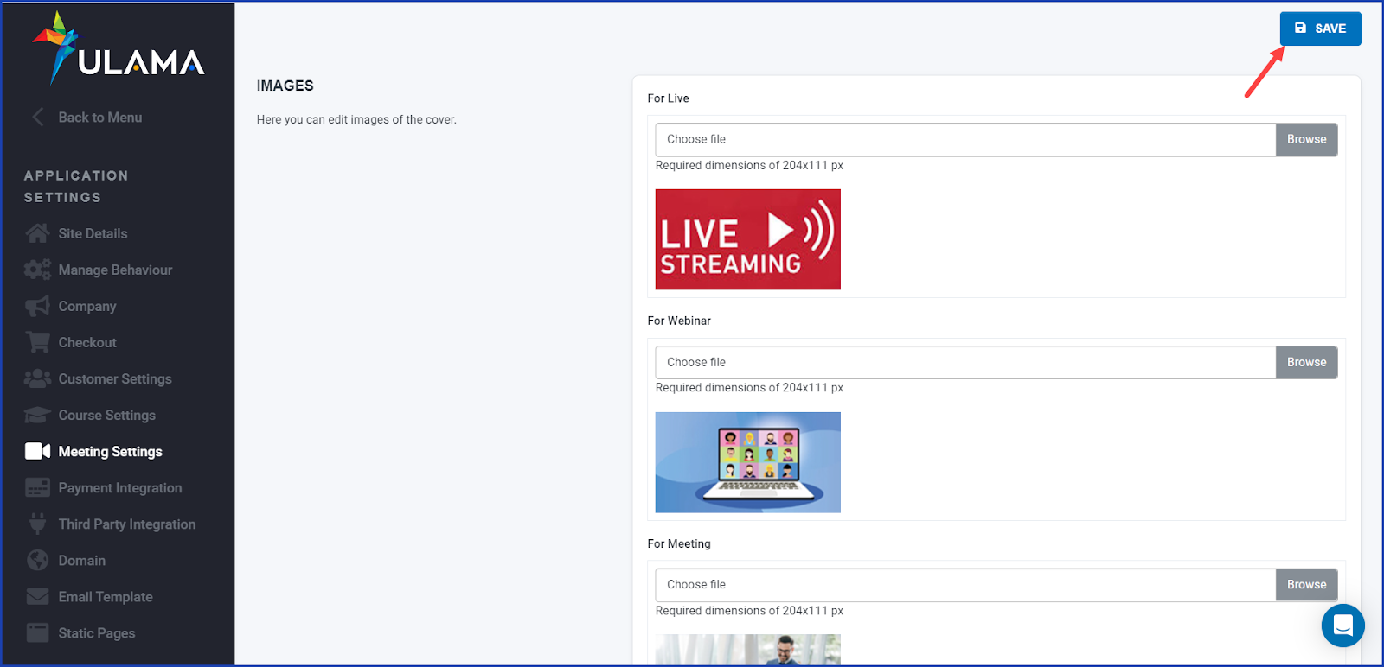
Task: Select Meeting Settings menu item
Action: tap(111, 451)
